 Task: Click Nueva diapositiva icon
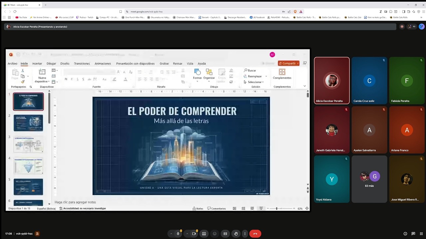(42, 72)
